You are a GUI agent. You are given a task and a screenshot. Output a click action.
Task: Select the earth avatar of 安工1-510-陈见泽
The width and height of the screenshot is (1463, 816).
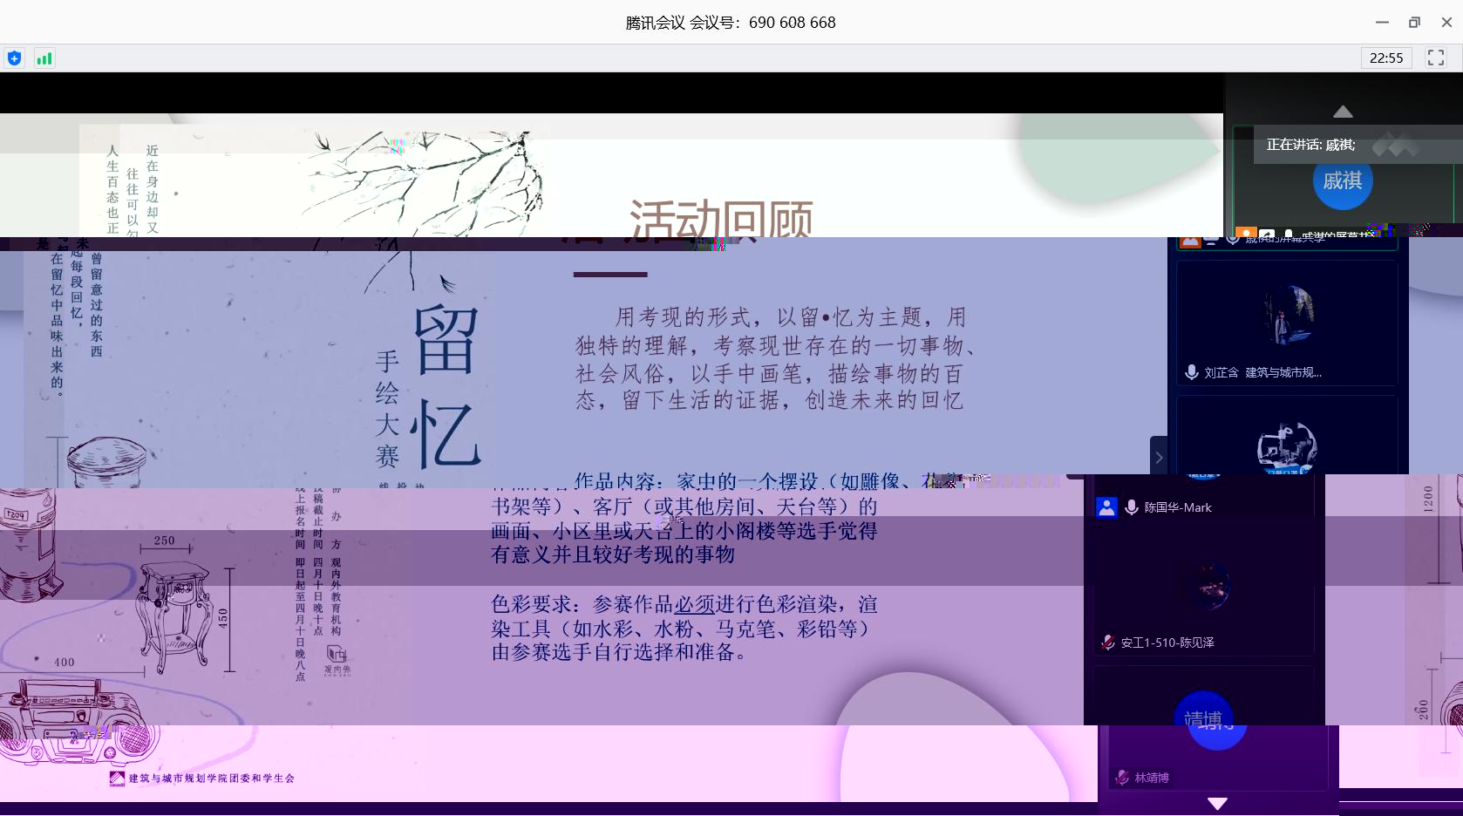[1208, 584]
